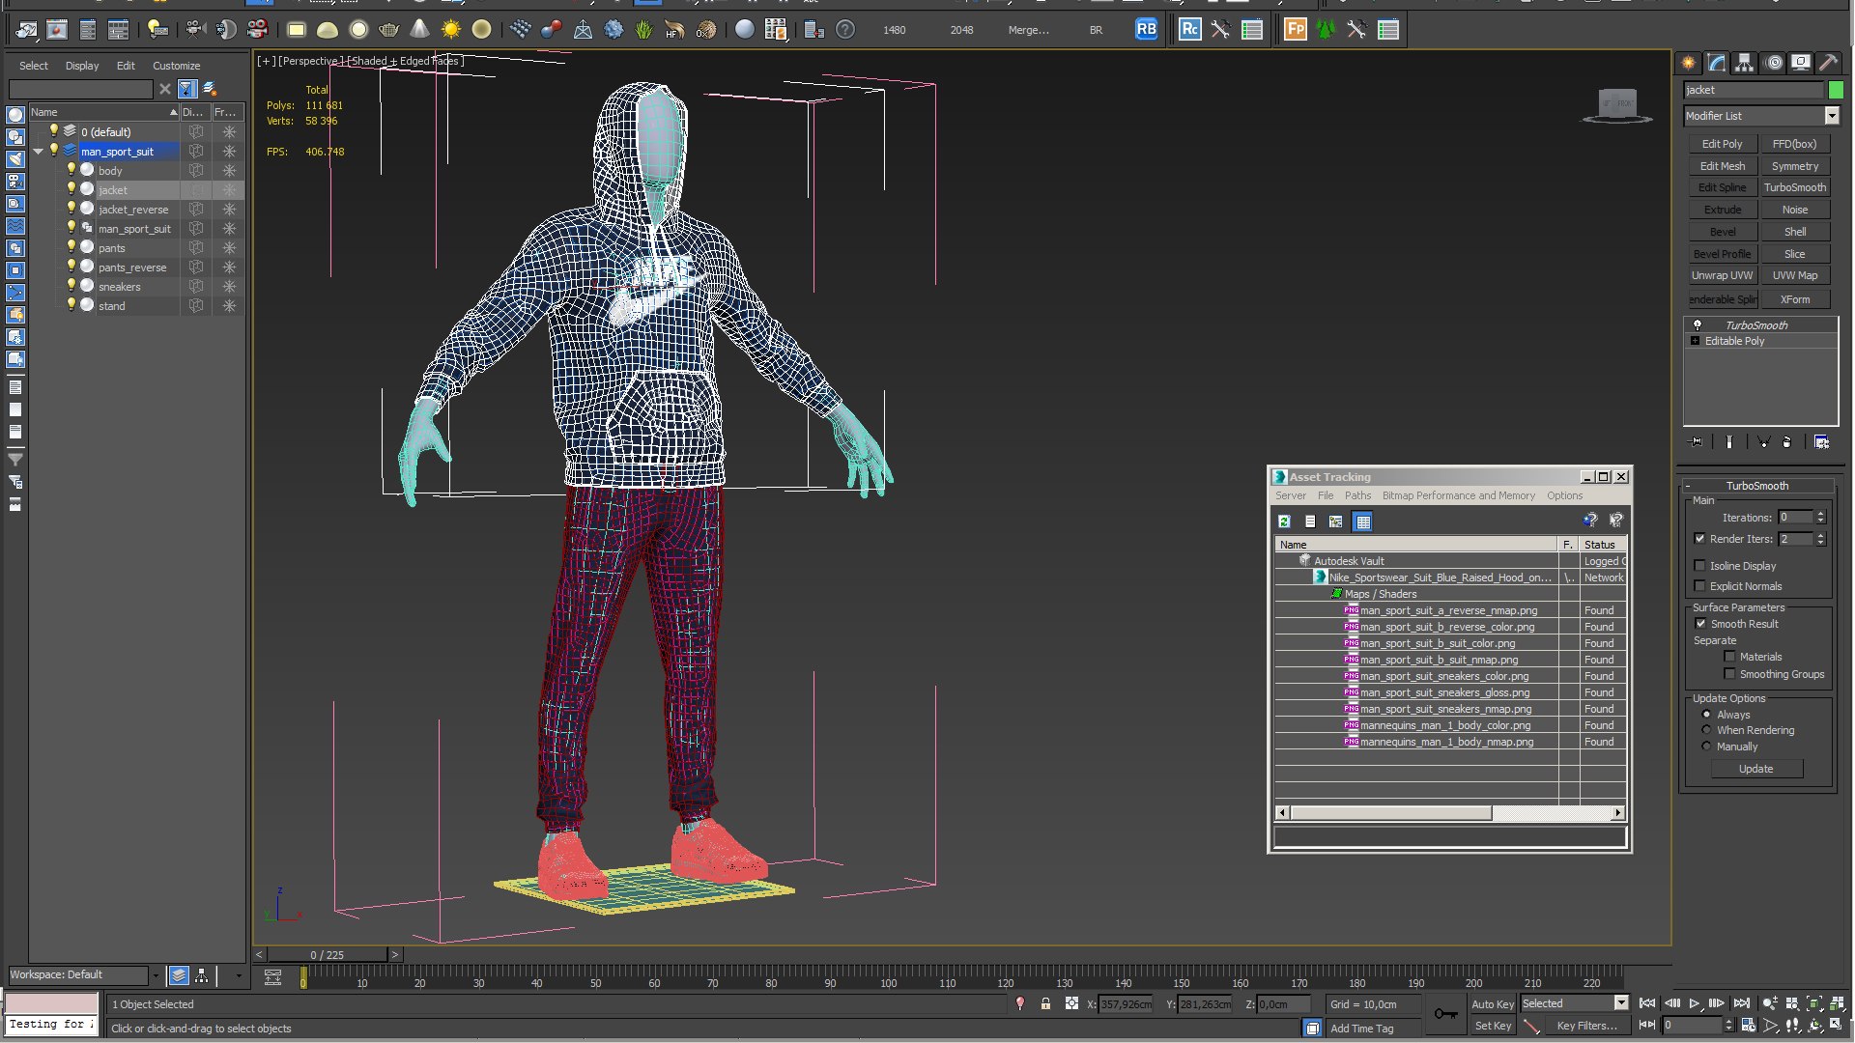Viewport: 1855px width, 1043px height.
Task: Open the orange Fp toolbar icon
Action: (x=1296, y=30)
